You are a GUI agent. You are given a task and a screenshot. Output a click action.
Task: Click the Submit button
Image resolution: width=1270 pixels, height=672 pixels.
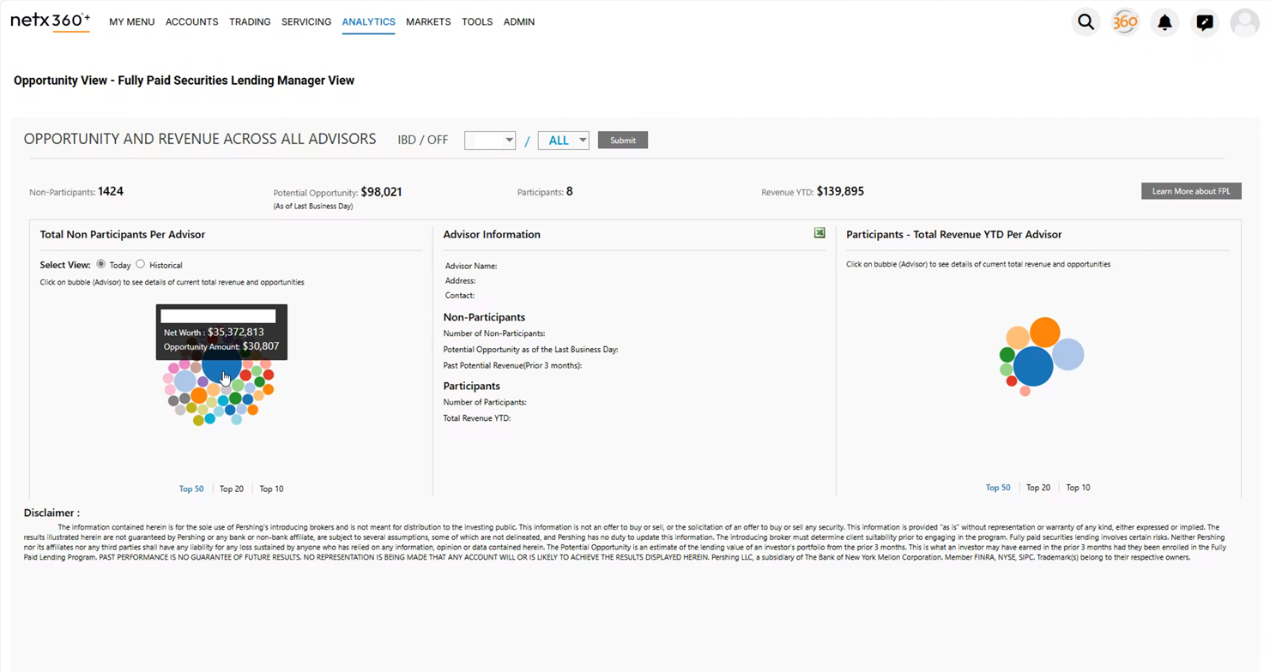pos(622,141)
